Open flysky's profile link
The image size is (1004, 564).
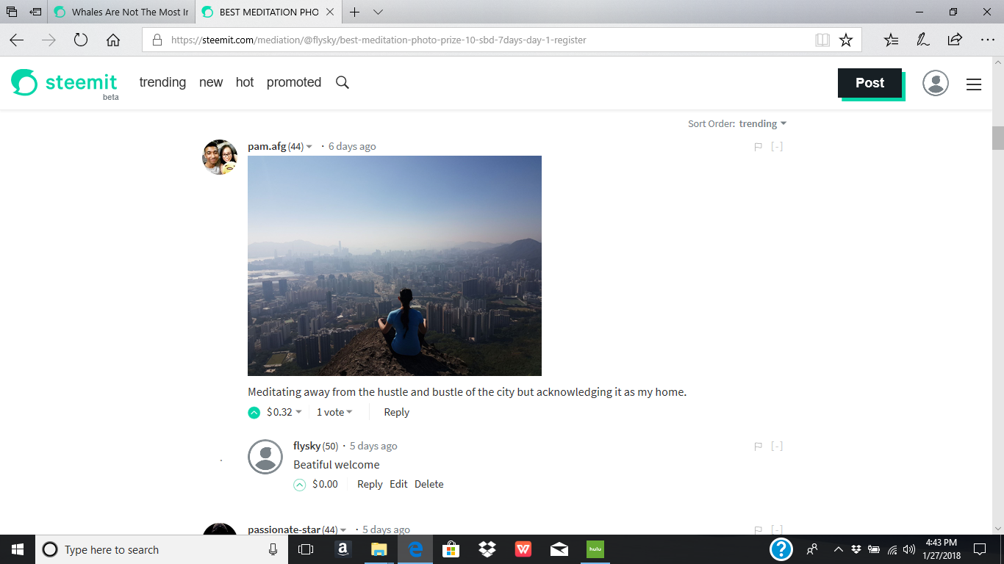coord(307,446)
